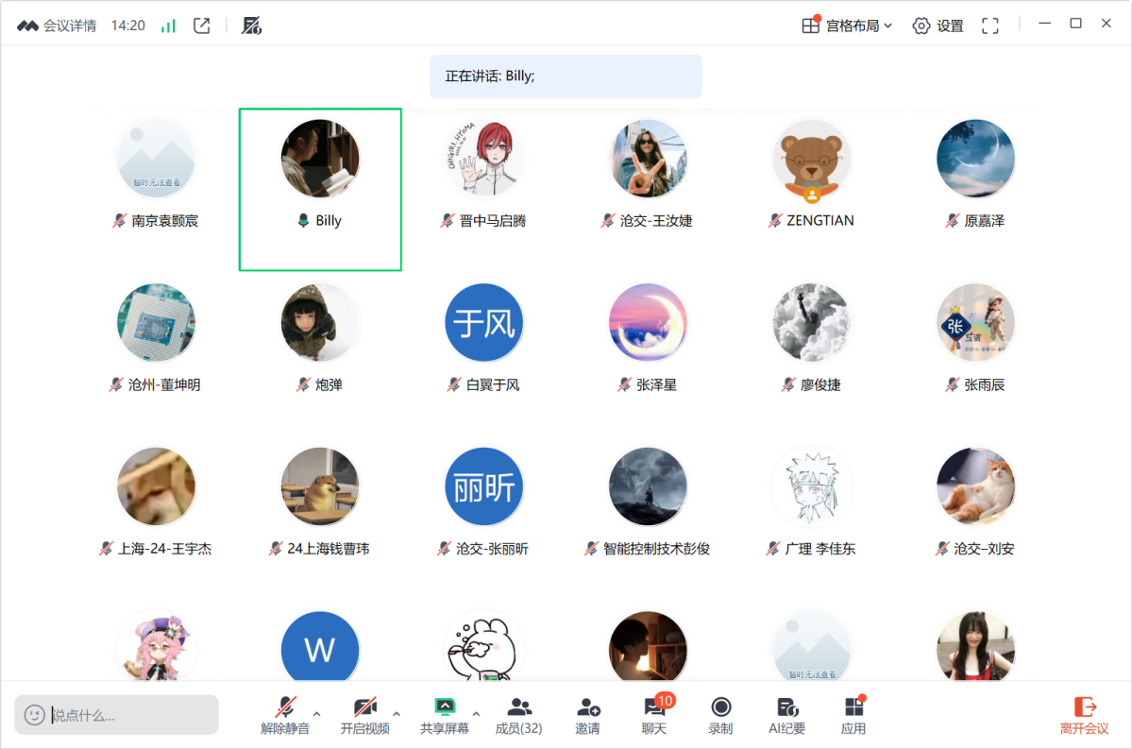Click the emoji smiley icon

35,715
